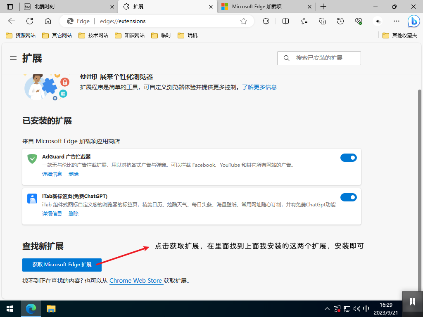This screenshot has width=423, height=317.
Task: Open the 技术网站 bookmark folder
Action: (x=93, y=35)
